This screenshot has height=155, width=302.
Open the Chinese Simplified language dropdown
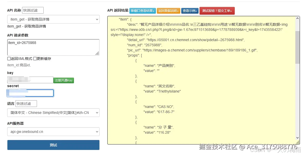tap(53, 113)
